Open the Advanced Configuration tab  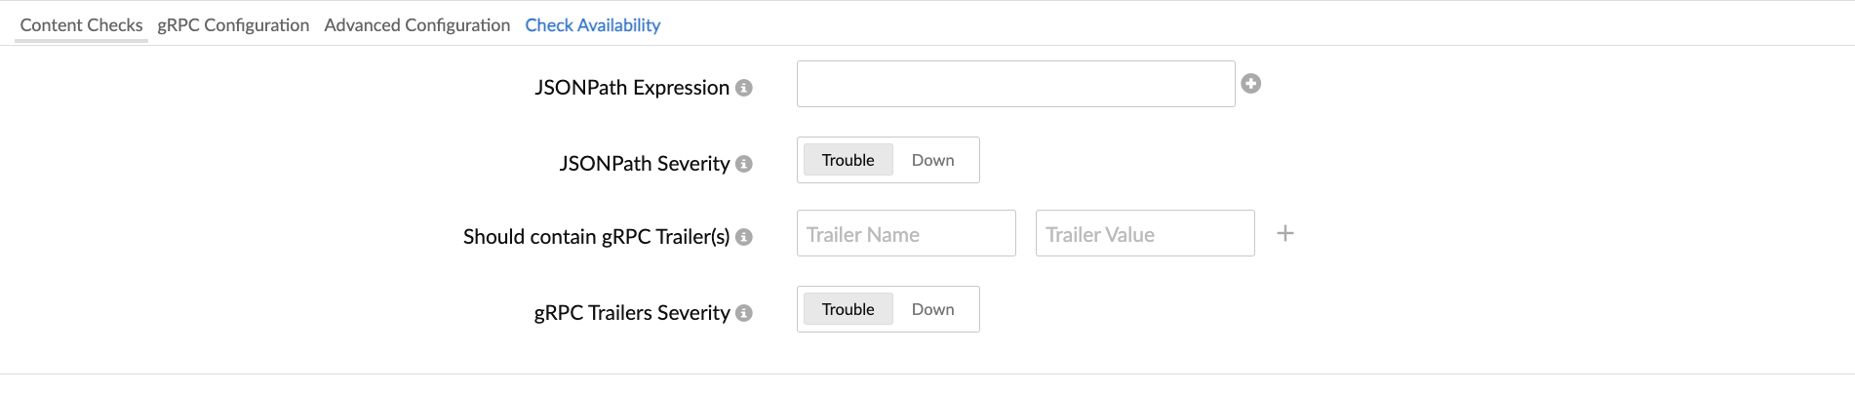[x=416, y=25]
